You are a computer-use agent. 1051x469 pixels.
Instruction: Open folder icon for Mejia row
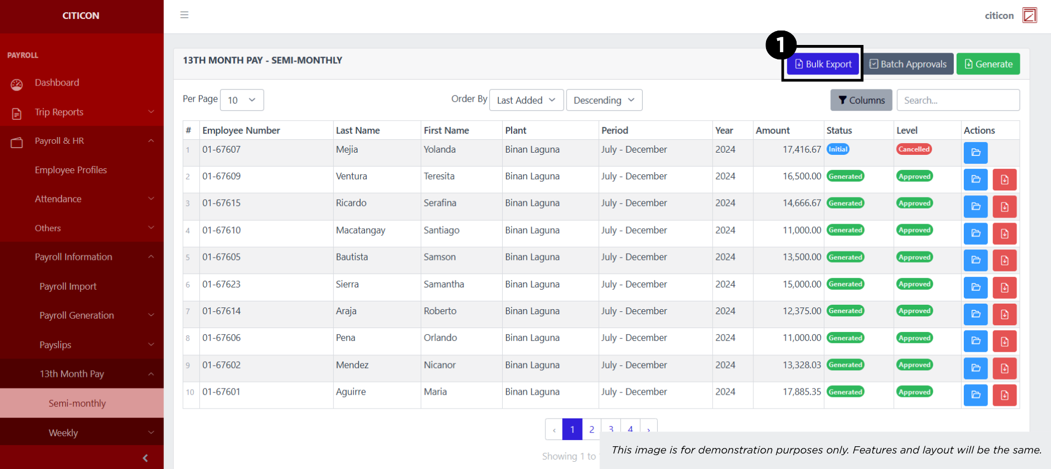tap(975, 153)
